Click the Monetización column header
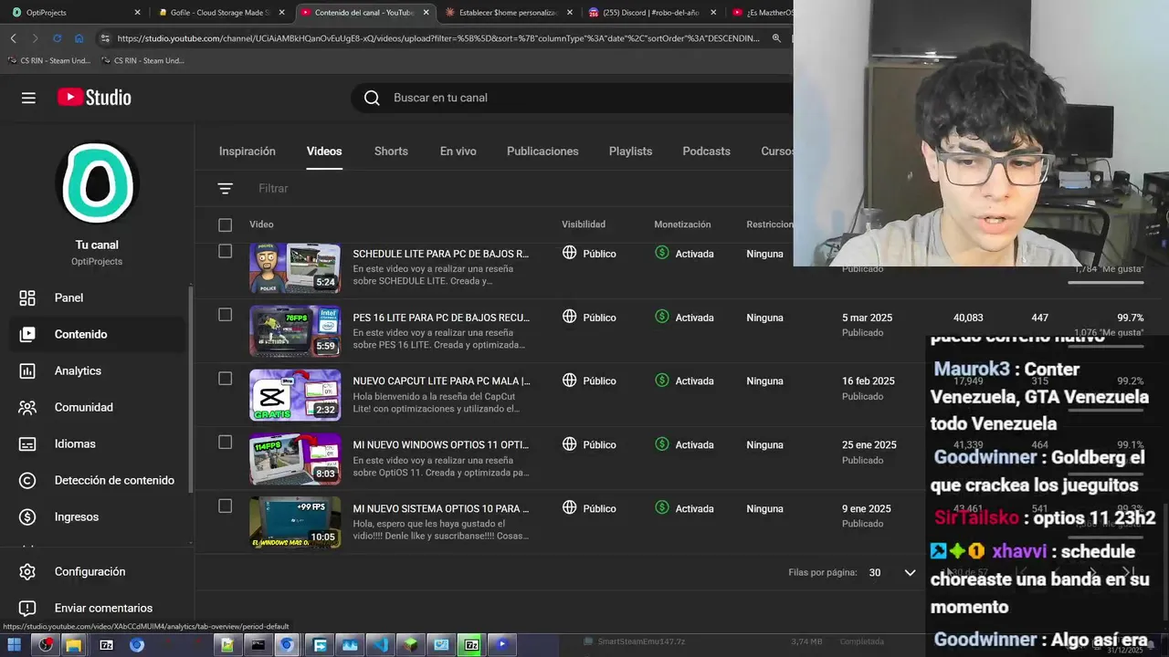This screenshot has height=657, width=1169. pyautogui.click(x=682, y=224)
